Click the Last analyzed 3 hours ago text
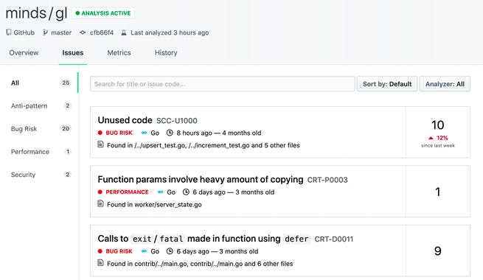 pos(170,32)
